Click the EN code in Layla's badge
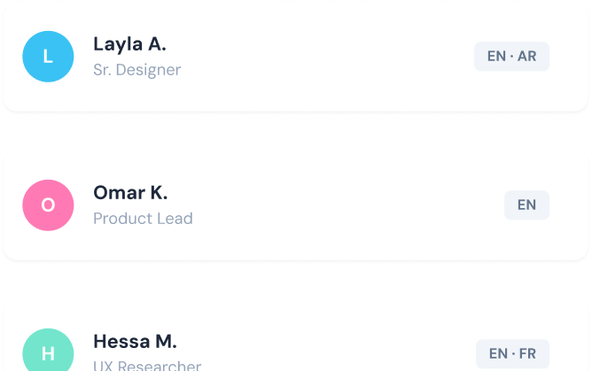The image size is (592, 371). [x=496, y=57]
